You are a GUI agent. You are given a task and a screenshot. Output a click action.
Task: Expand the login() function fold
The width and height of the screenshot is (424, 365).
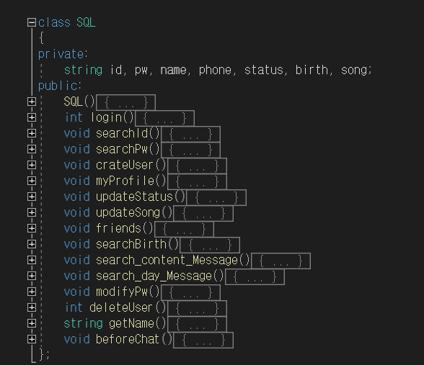pos(32,117)
